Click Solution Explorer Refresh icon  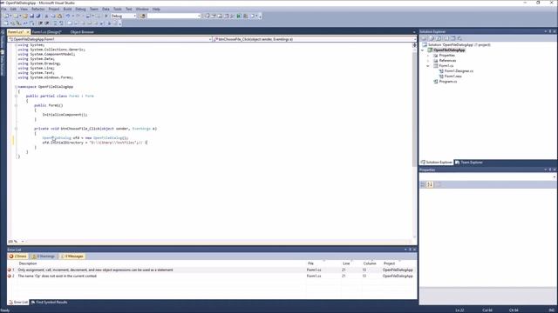[x=439, y=38]
